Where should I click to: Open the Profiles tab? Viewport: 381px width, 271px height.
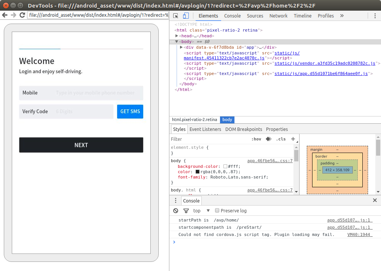point(325,16)
